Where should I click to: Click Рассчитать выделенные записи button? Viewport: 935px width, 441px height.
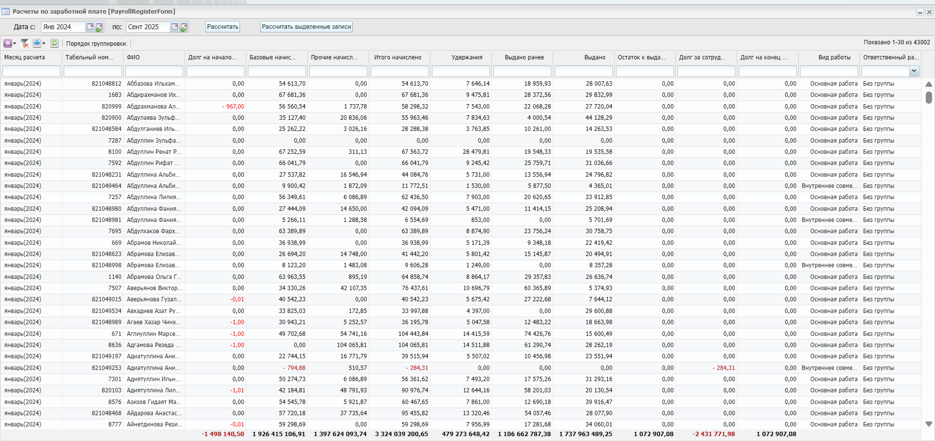click(306, 27)
